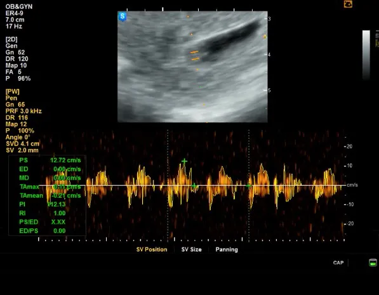
Task: Select the SV Position option
Action: click(x=152, y=249)
